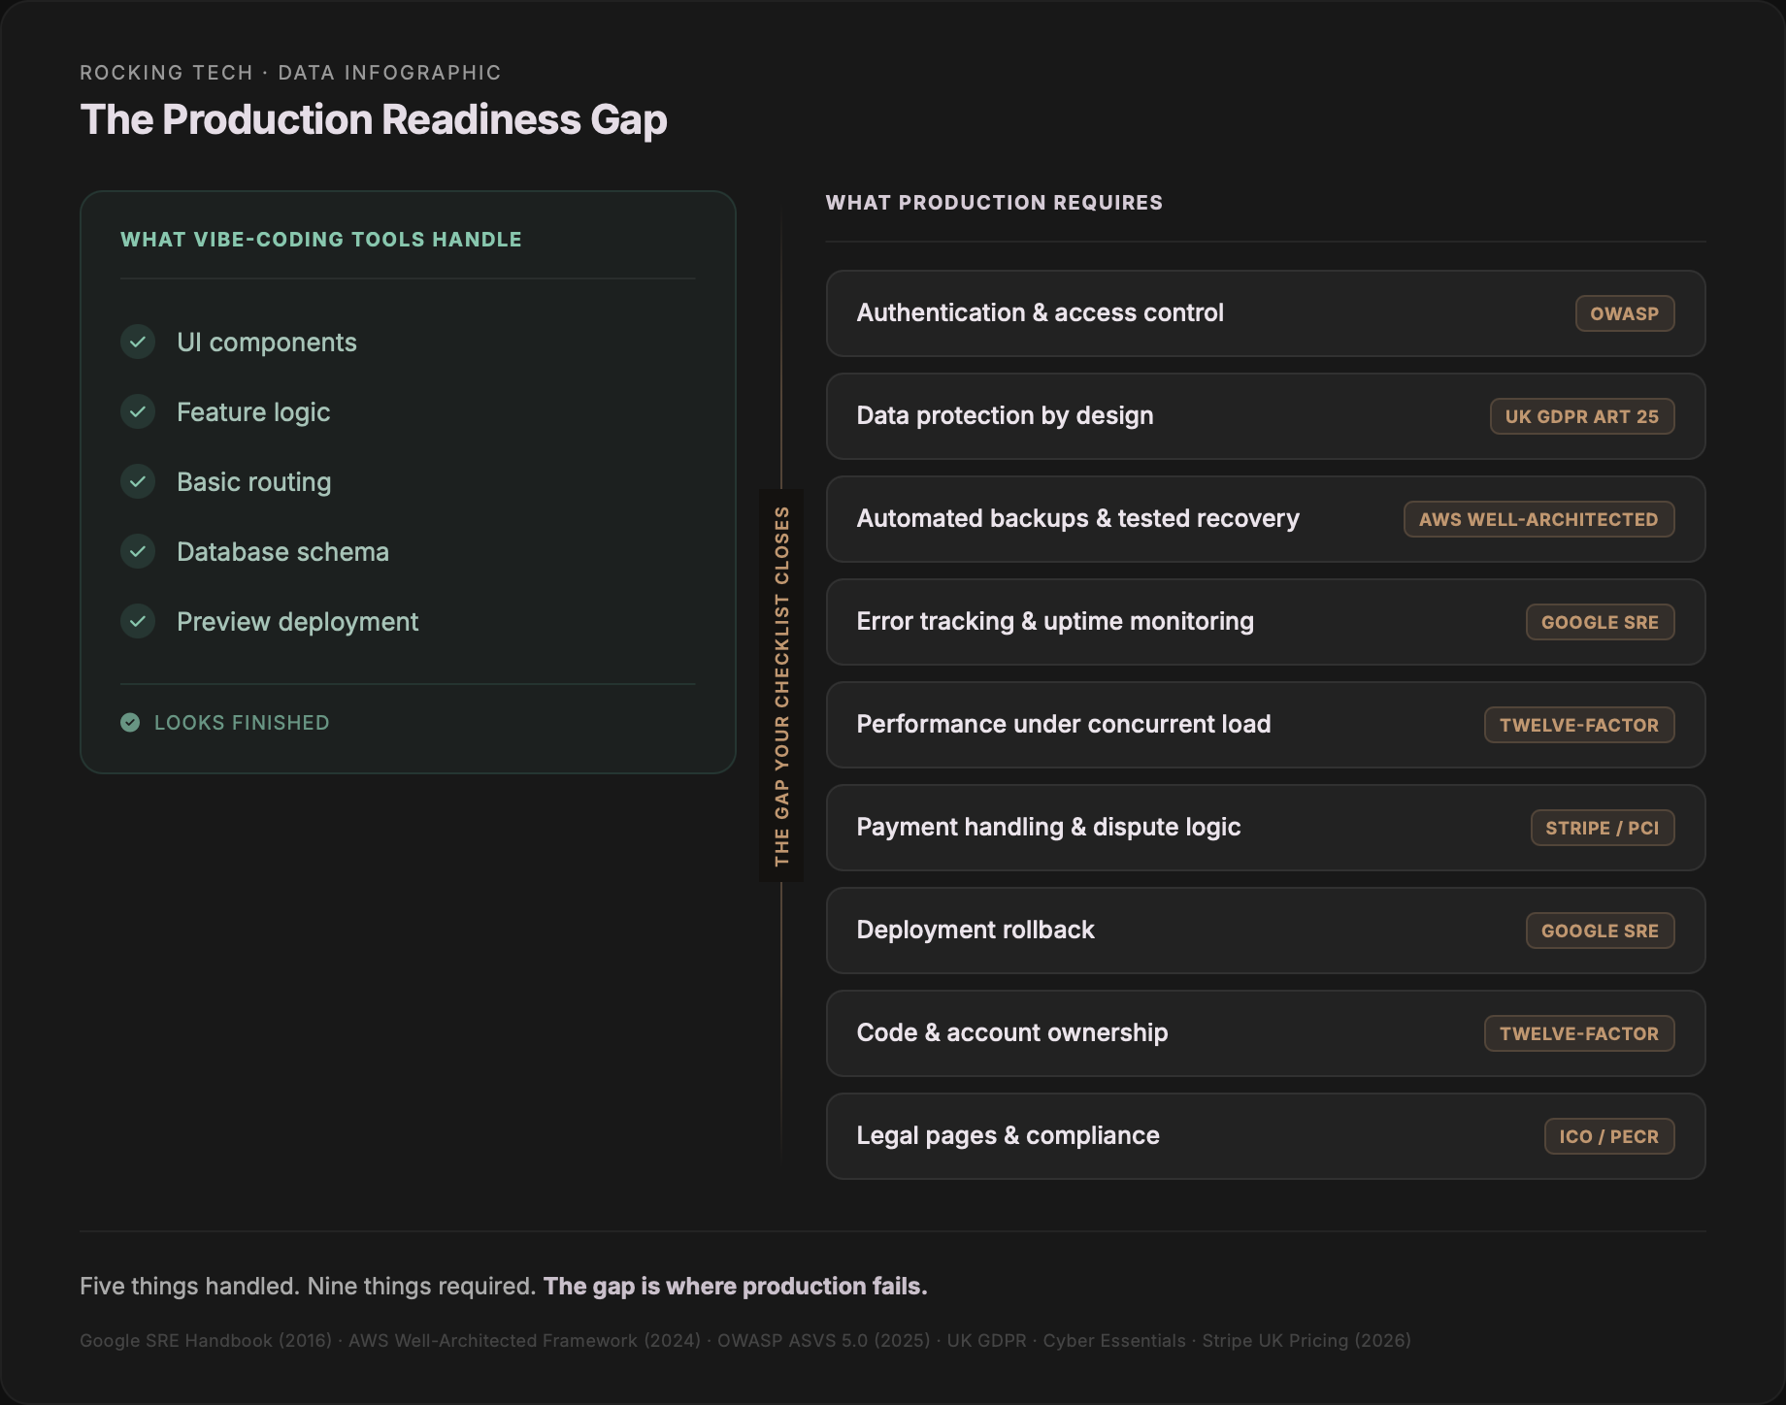
Task: Click the What Vibe-Coding Tools Handle heading
Action: pos(321,240)
